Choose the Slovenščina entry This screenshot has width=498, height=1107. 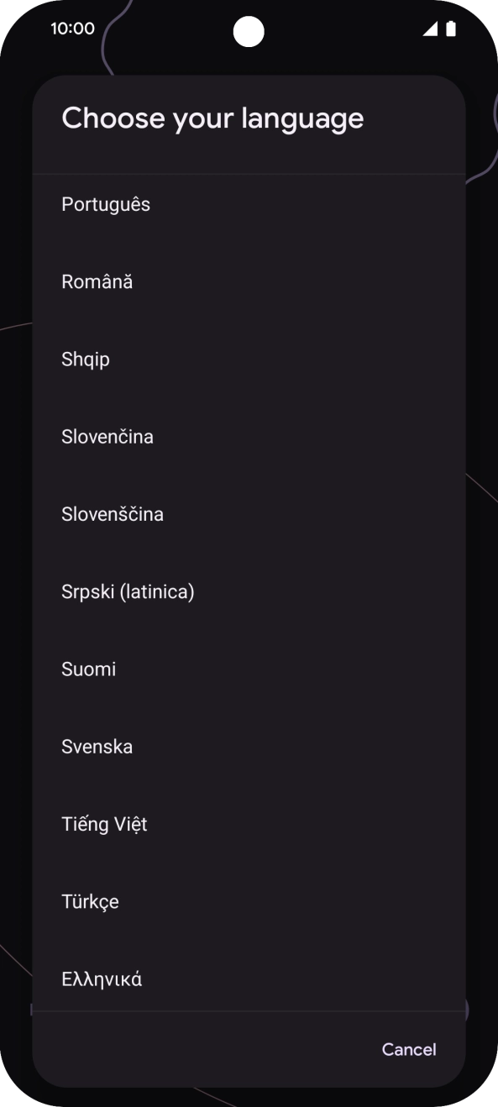click(x=249, y=513)
